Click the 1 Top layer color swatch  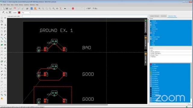click(151, 64)
